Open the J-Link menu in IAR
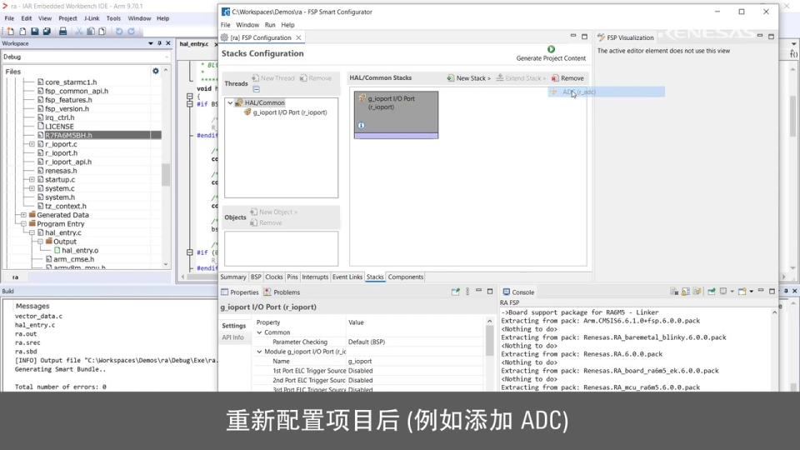 point(92,18)
